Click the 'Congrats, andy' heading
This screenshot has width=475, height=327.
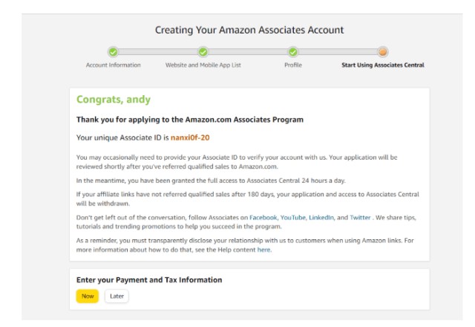point(108,100)
